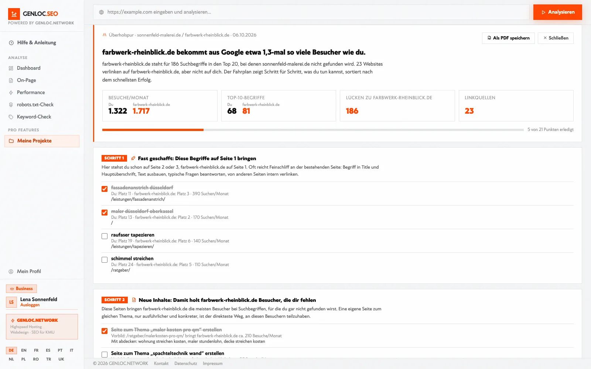Click the Mein Profil user icon
The width and height of the screenshot is (591, 369).
[11, 272]
